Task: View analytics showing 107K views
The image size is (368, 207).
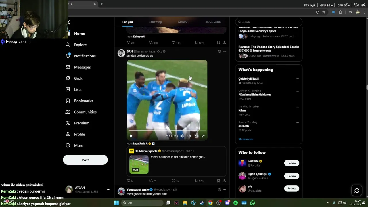Action: 199,43
